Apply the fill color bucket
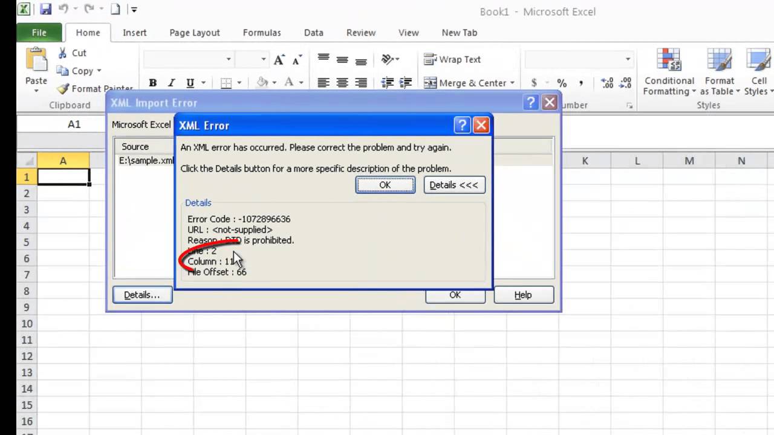Image resolution: width=774 pixels, height=435 pixels. tap(262, 83)
